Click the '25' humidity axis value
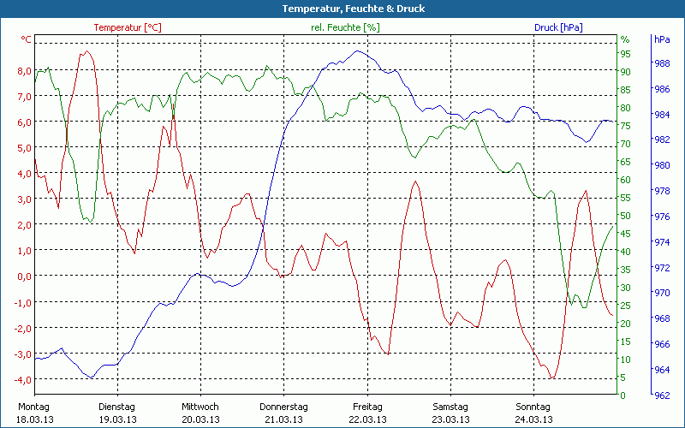 coord(626,306)
